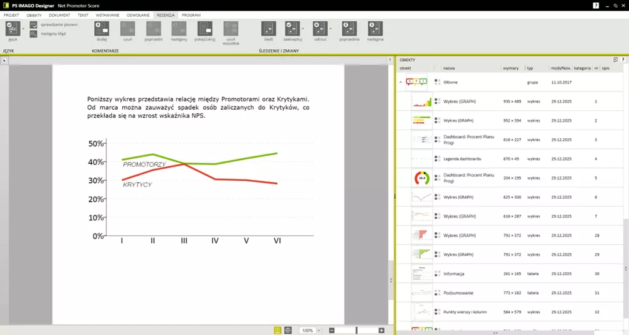Open the WSTAWIANIE ribbon tab
This screenshot has height=335, width=629.
(107, 14)
